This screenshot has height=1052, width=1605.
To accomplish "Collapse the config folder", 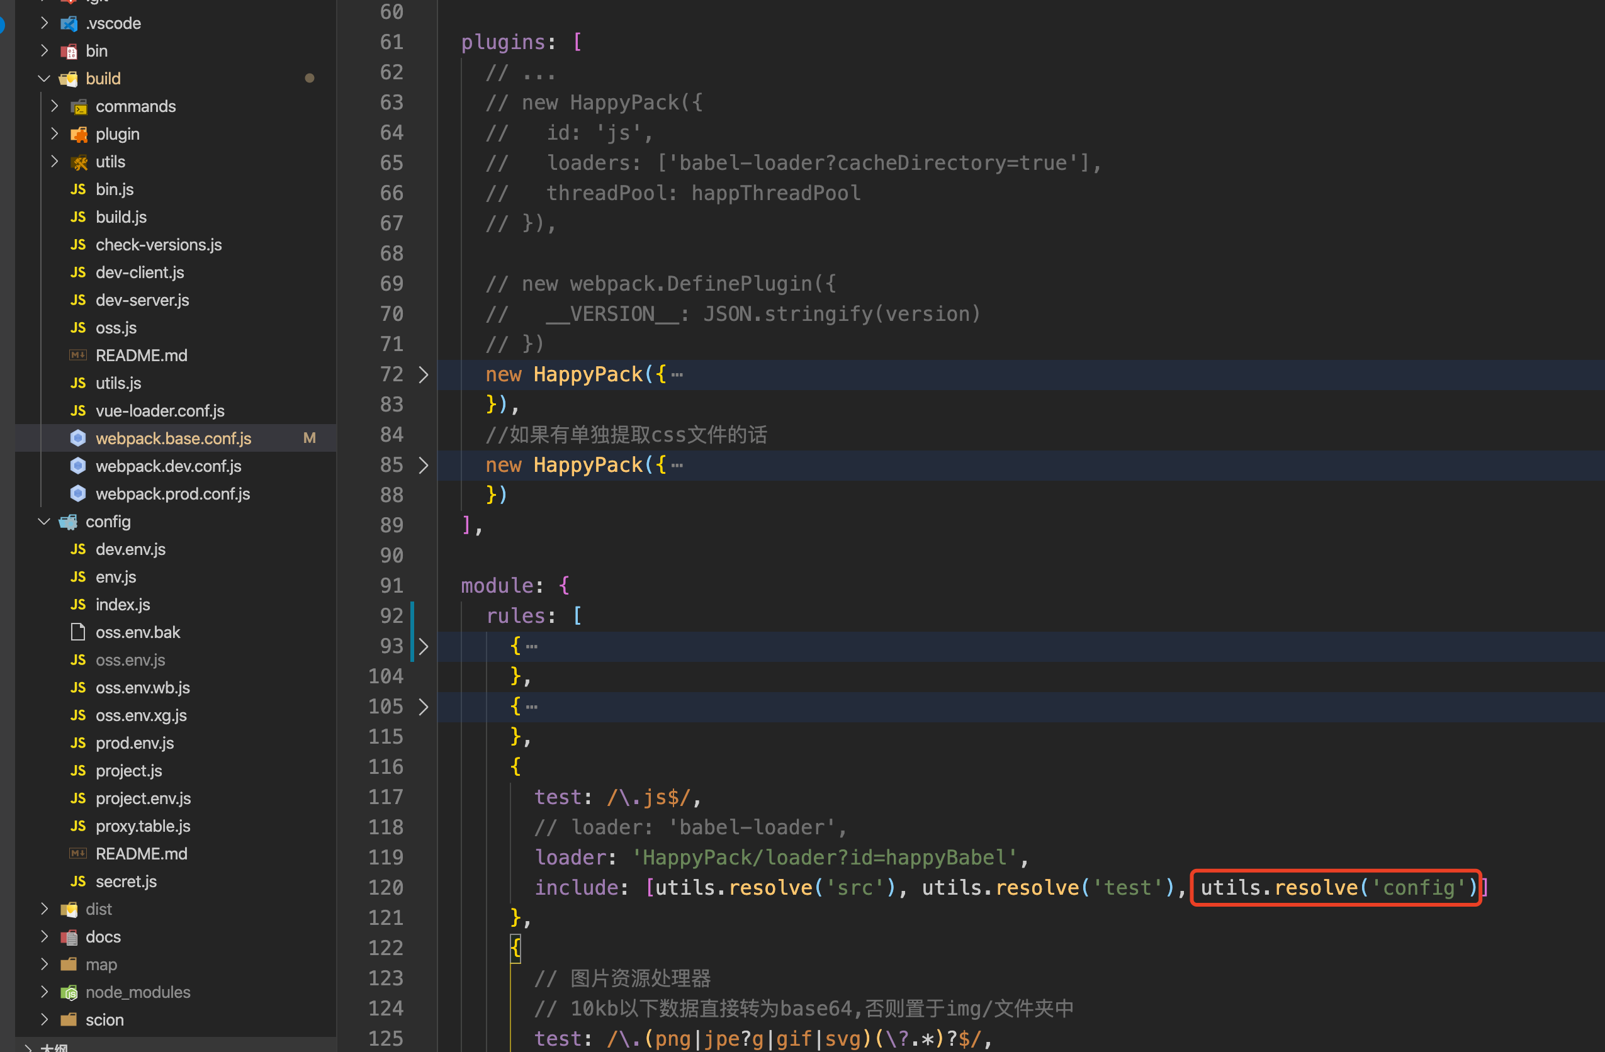I will (45, 522).
